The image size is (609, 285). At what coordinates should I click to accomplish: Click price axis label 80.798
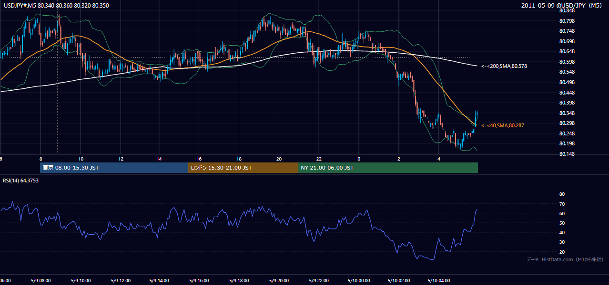point(567,21)
